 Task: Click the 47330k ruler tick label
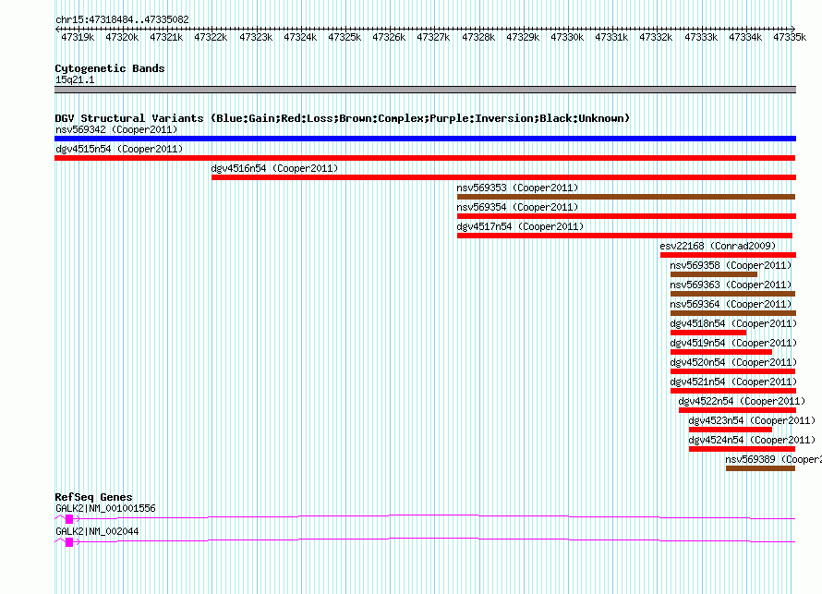pyautogui.click(x=567, y=37)
